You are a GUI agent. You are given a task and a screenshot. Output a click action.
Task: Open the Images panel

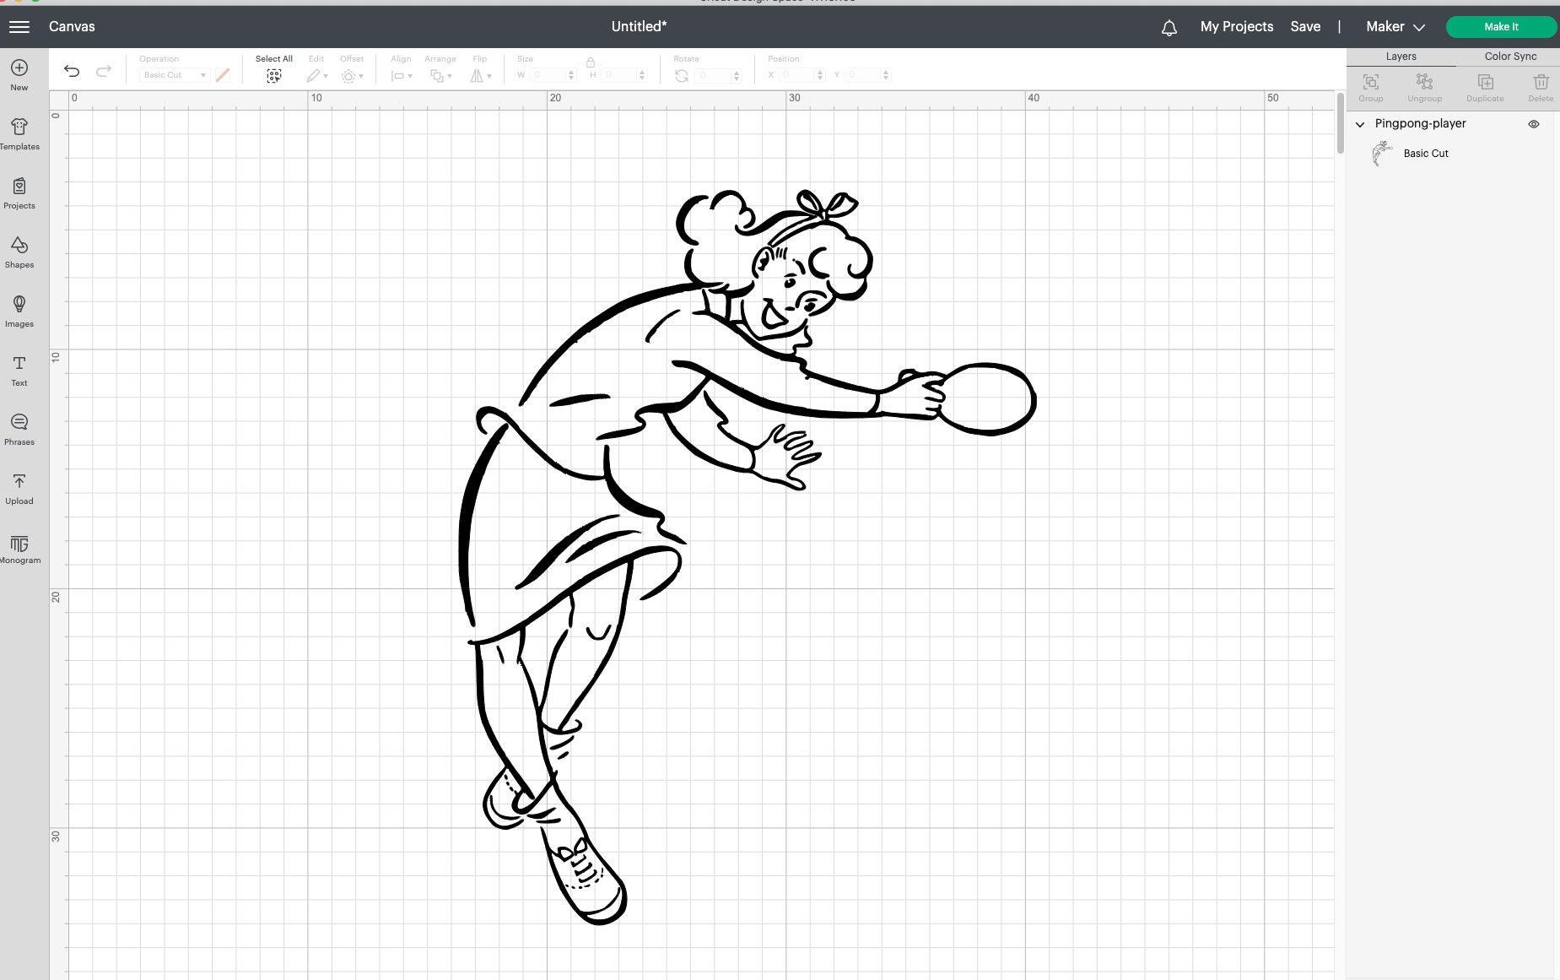click(19, 311)
